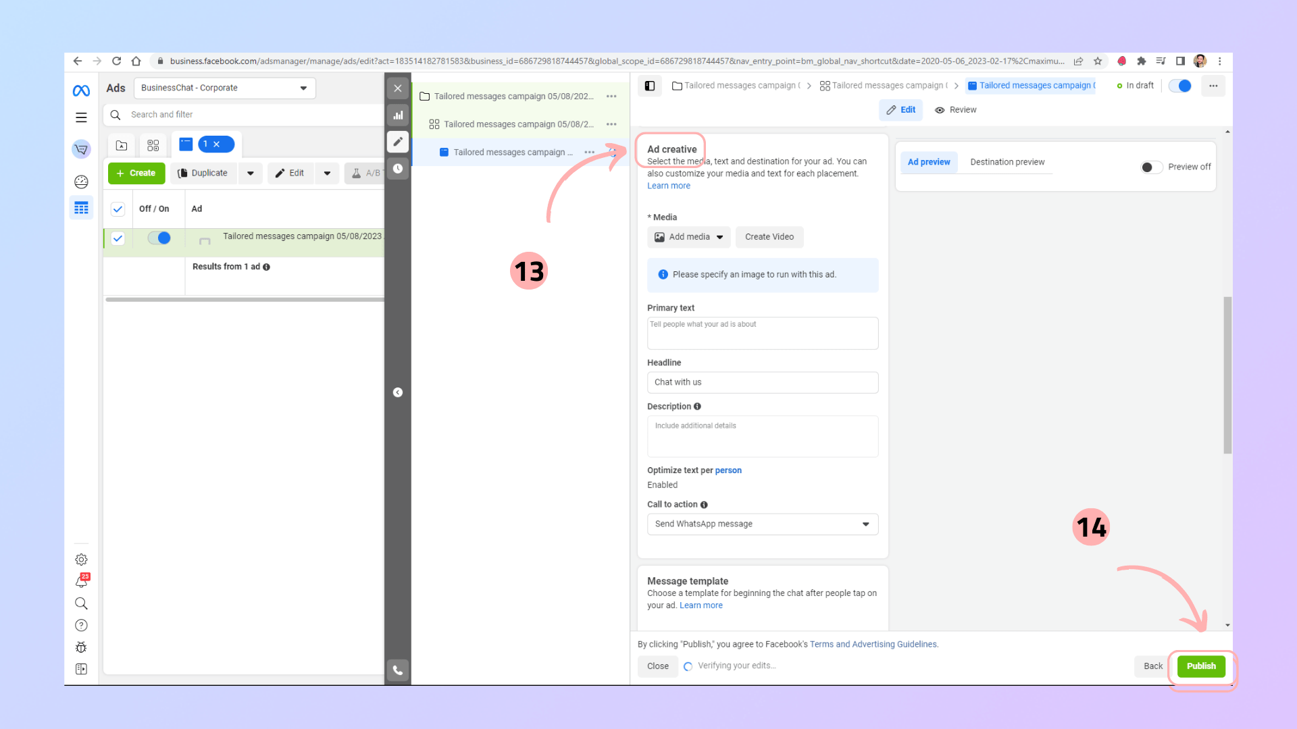Image resolution: width=1297 pixels, height=729 pixels.
Task: Click the phone icon at panel bottom
Action: pyautogui.click(x=398, y=670)
